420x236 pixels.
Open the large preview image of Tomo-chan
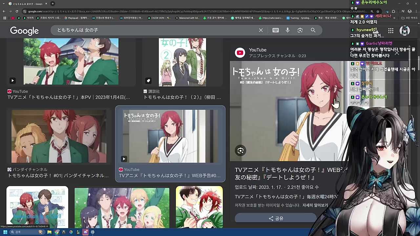pyautogui.click(x=289, y=111)
